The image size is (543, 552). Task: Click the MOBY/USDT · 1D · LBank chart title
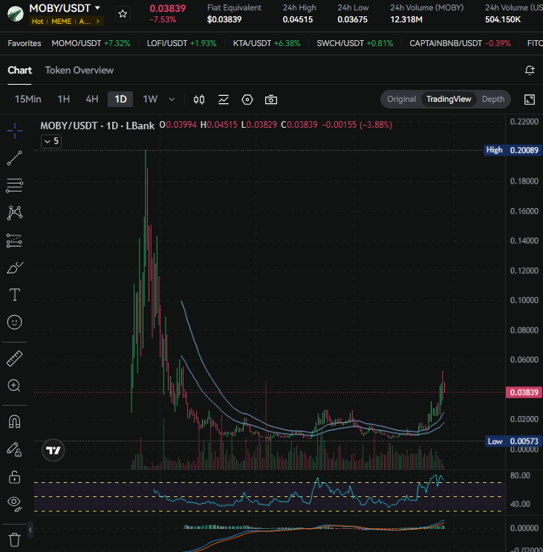point(97,126)
